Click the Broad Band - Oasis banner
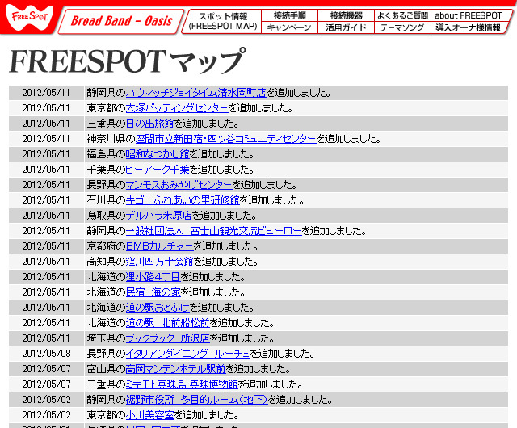Image resolution: width=517 pixels, height=428 pixels. tap(121, 21)
